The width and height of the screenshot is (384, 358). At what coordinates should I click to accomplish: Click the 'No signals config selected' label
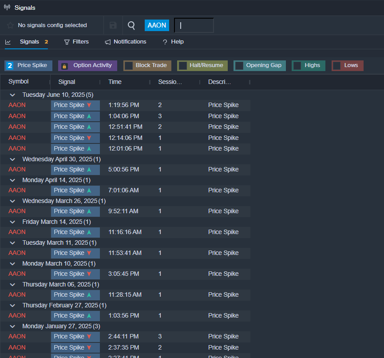(52, 25)
